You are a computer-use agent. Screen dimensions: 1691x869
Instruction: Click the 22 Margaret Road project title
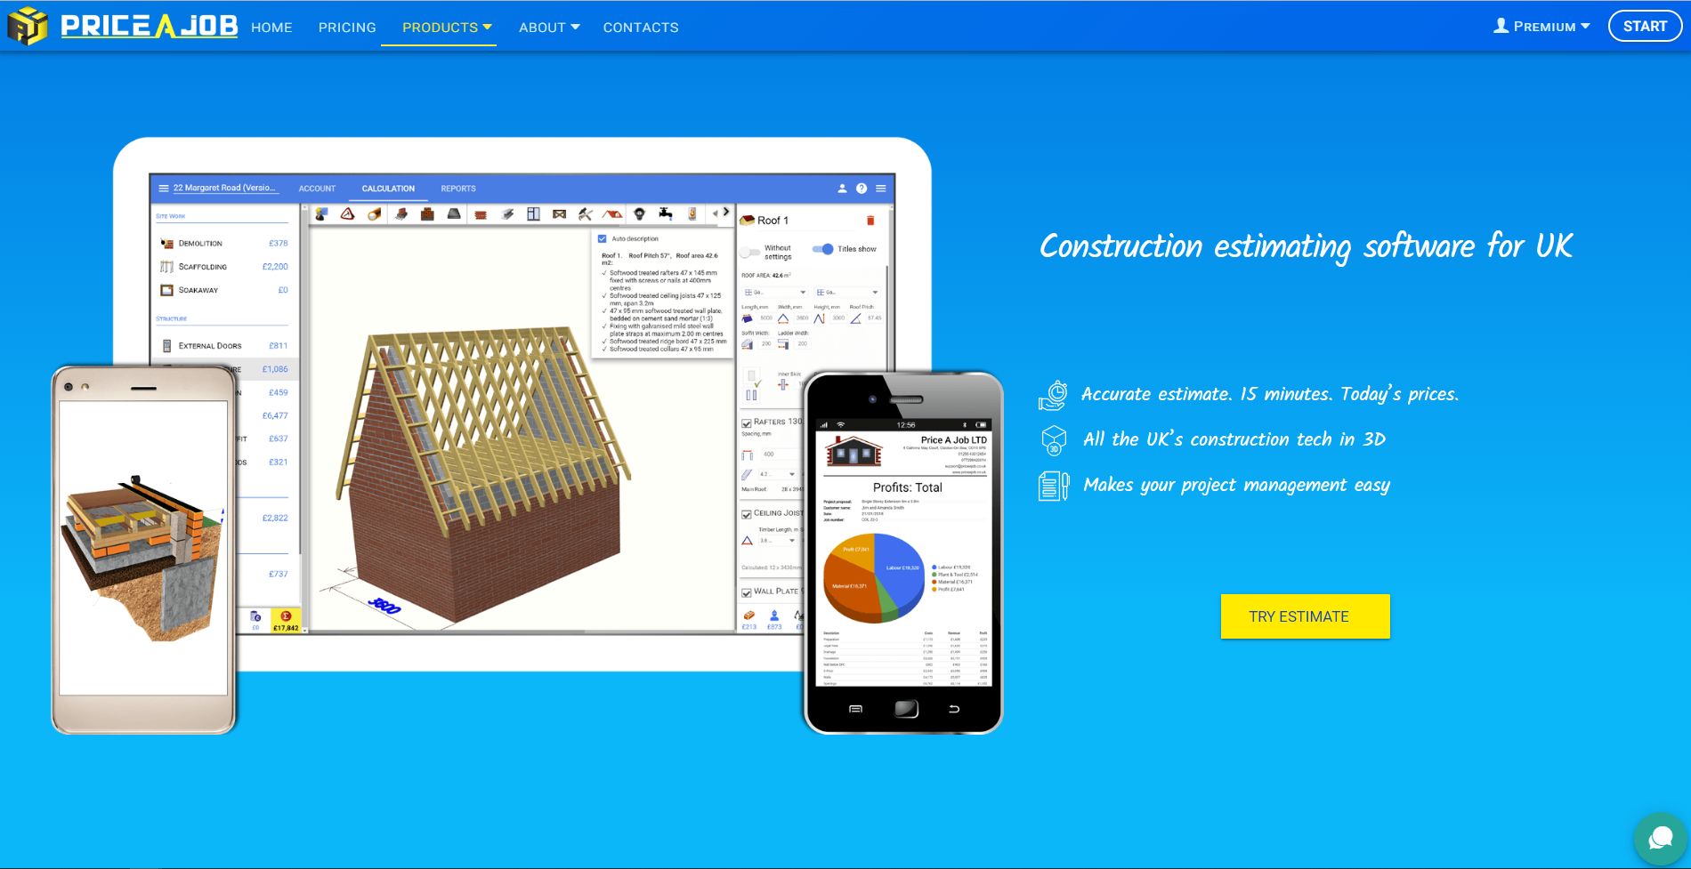pyautogui.click(x=224, y=189)
